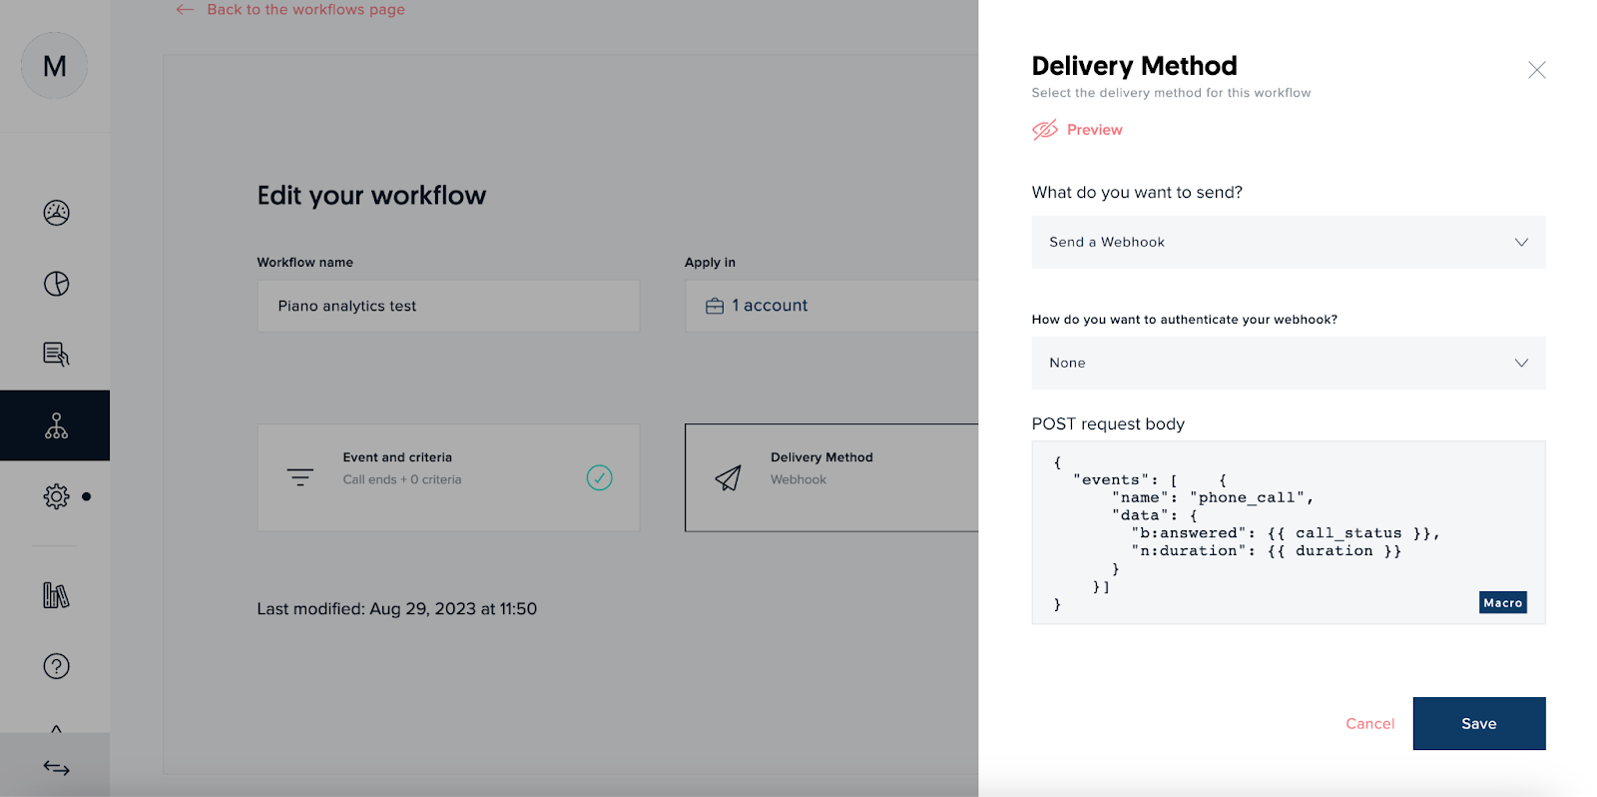The image size is (1597, 797).
Task: Expand the Send a Webhook dropdown
Action: (1288, 243)
